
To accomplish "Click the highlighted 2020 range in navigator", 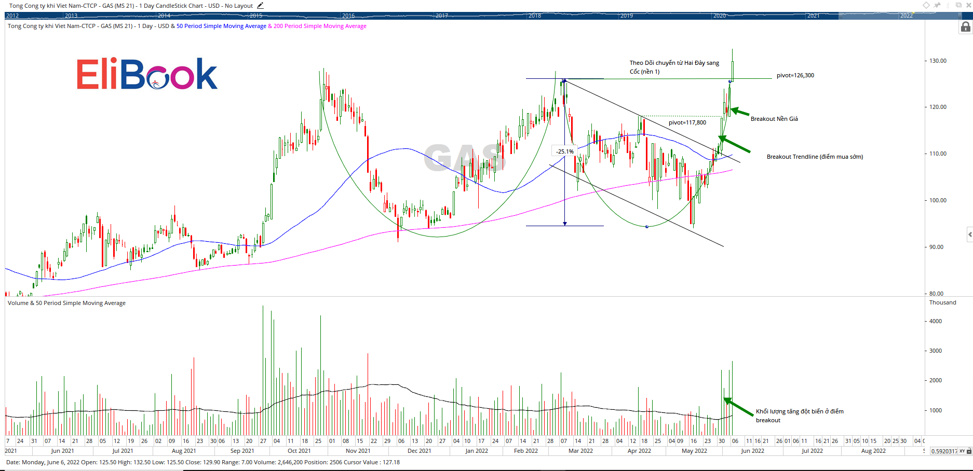I will click(x=720, y=16).
